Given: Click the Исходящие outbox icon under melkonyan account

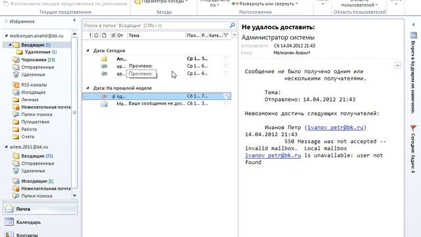Looking at the screenshot, I should point(16,92).
